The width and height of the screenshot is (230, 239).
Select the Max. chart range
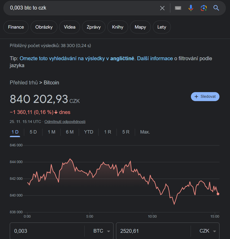(145, 132)
